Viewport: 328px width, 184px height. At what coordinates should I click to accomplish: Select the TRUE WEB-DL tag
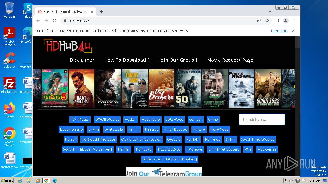point(169,149)
